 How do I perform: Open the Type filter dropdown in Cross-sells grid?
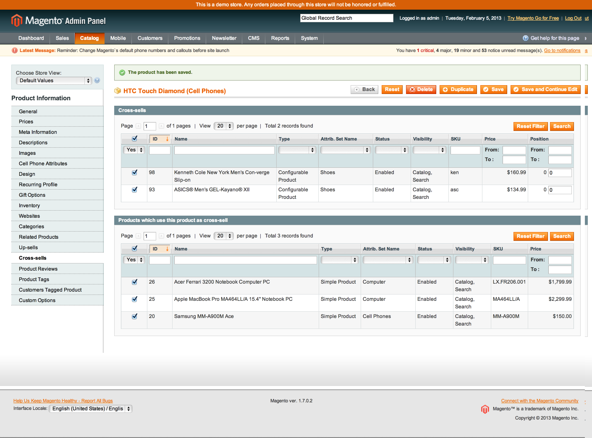297,150
